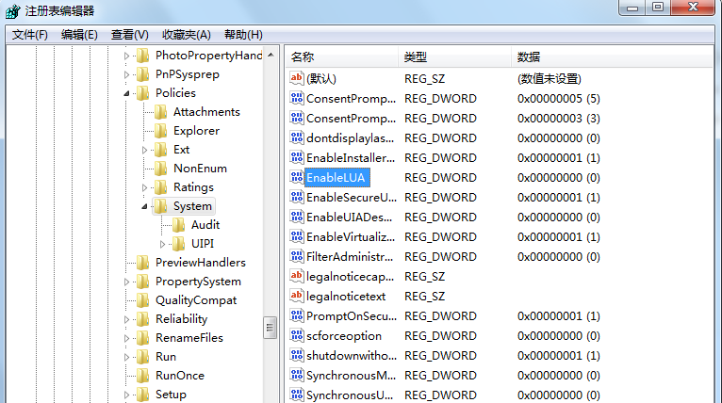Open the 收藏夹(A) menu
The height and width of the screenshot is (403, 722).
[186, 35]
